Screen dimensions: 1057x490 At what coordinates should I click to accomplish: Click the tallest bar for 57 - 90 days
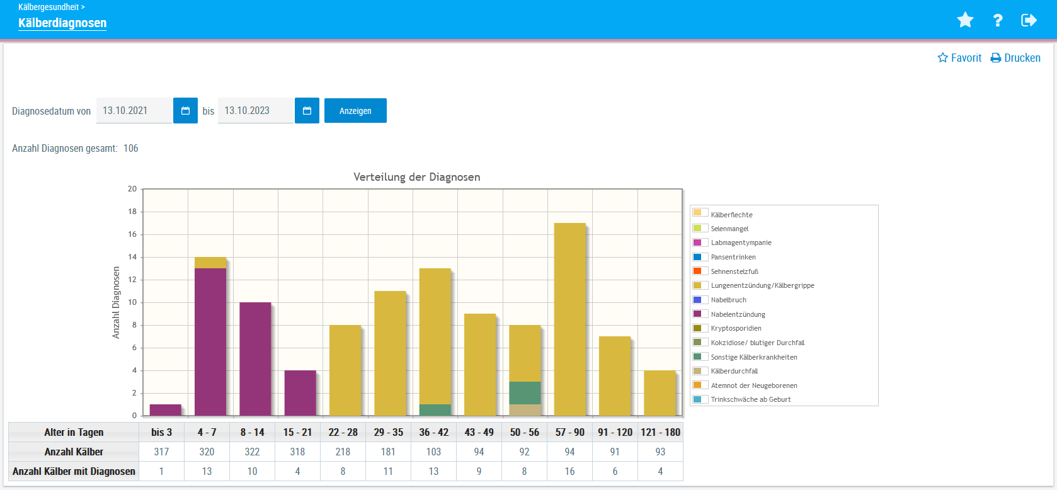tap(569, 319)
